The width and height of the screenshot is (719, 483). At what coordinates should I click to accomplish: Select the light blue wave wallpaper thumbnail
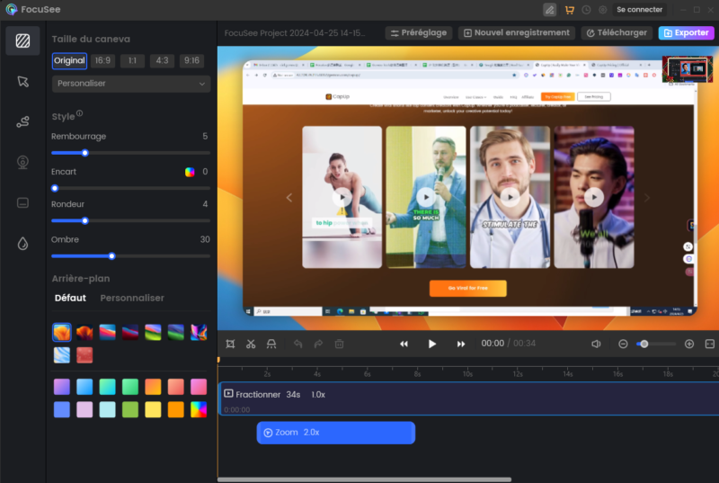(61, 355)
